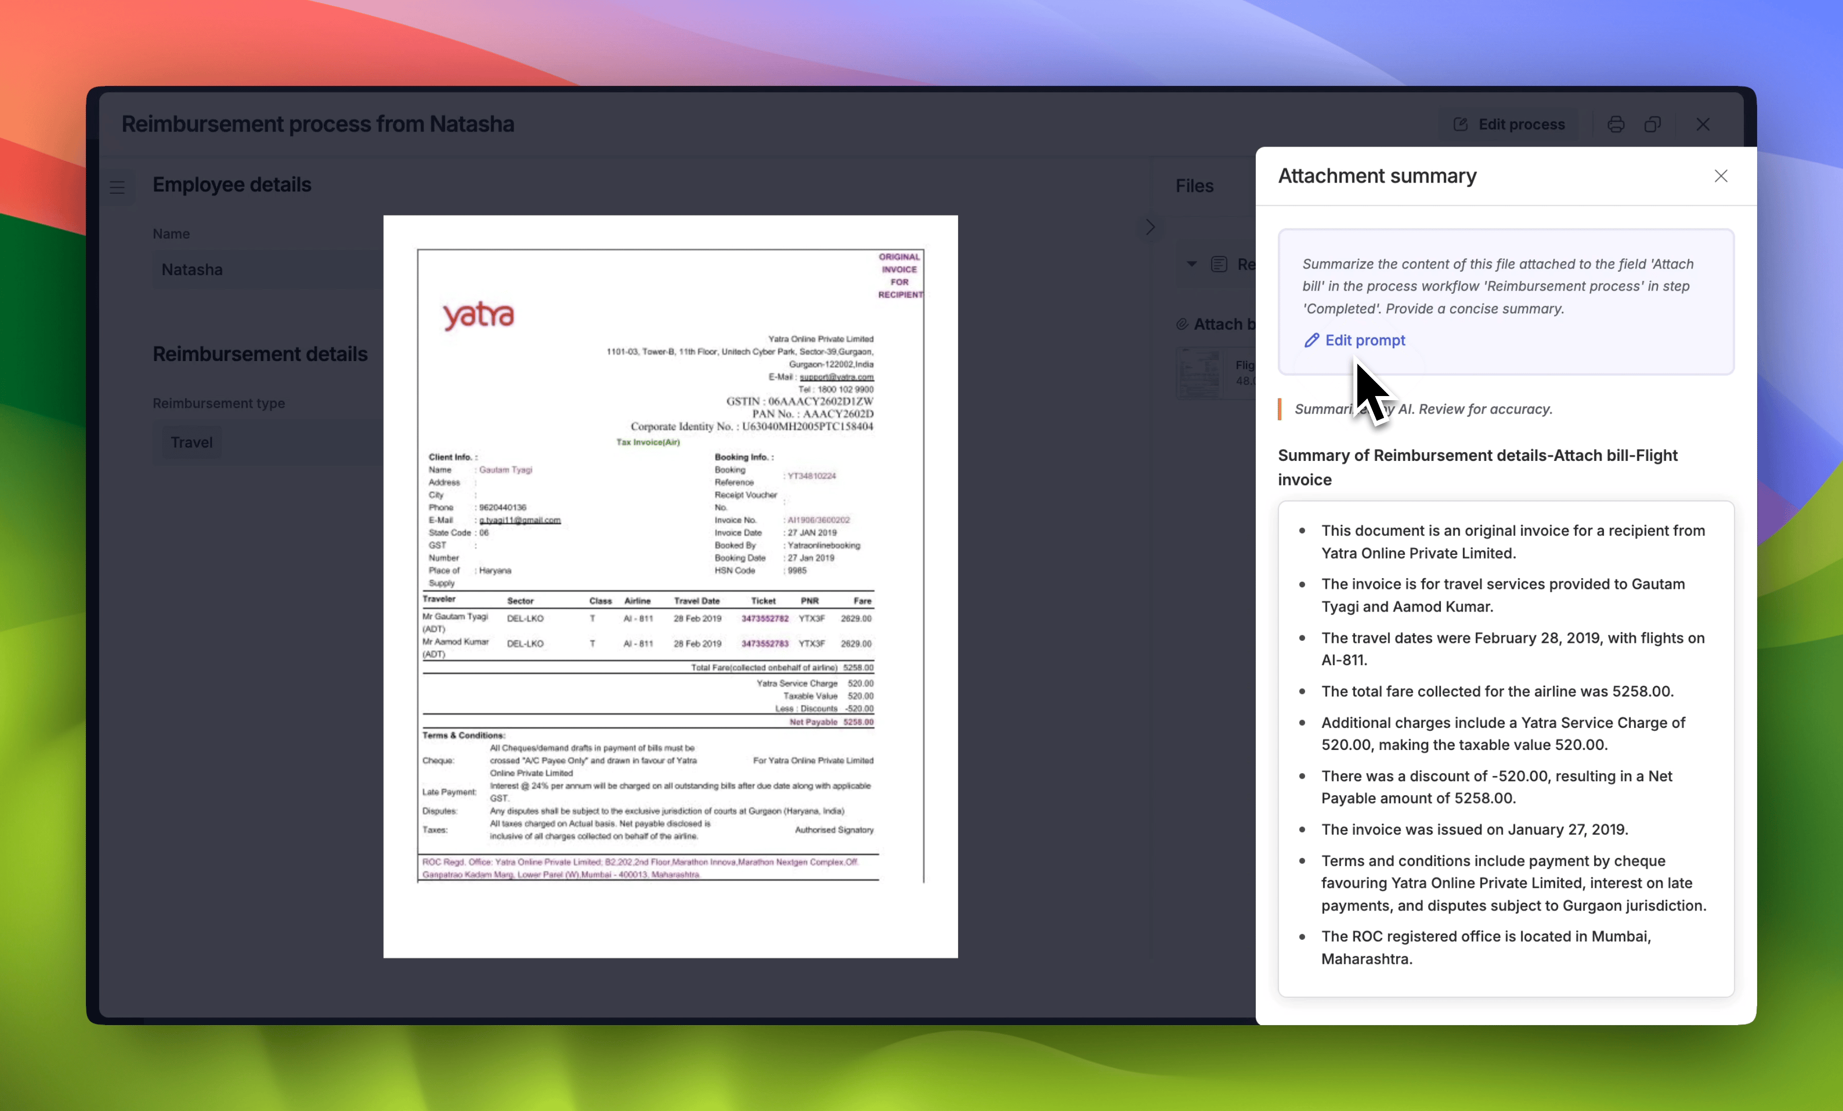
Task: Click the AI summary bullet list box
Action: point(1505,748)
